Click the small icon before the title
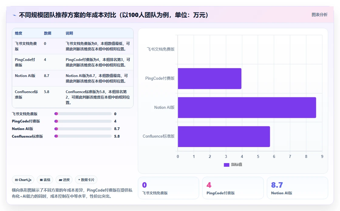This screenshot has width=340, height=211. [x=15, y=15]
